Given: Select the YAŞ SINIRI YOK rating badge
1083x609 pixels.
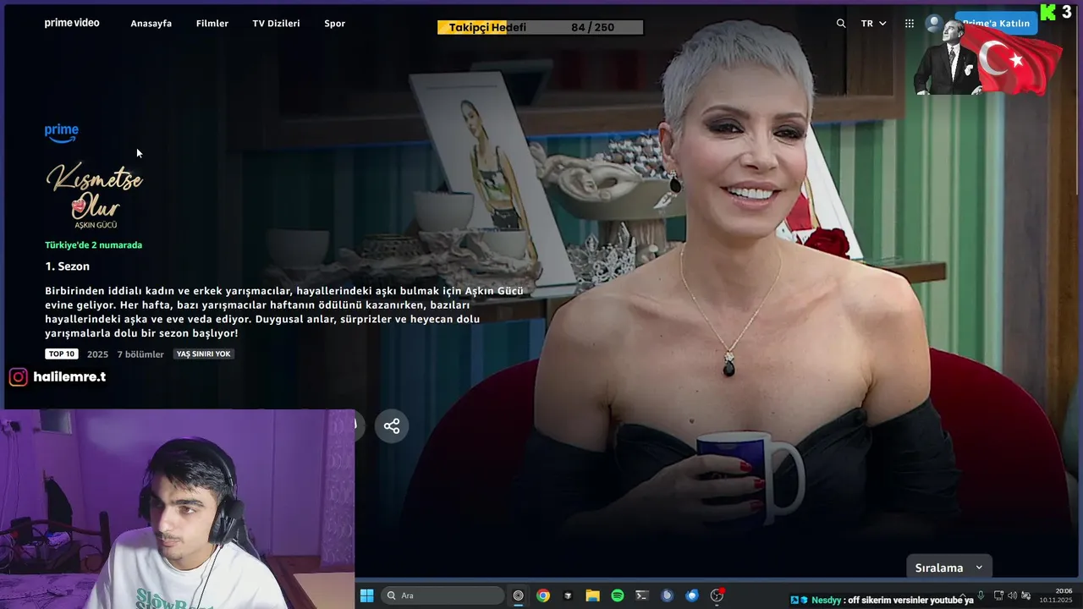Looking at the screenshot, I should tap(204, 354).
